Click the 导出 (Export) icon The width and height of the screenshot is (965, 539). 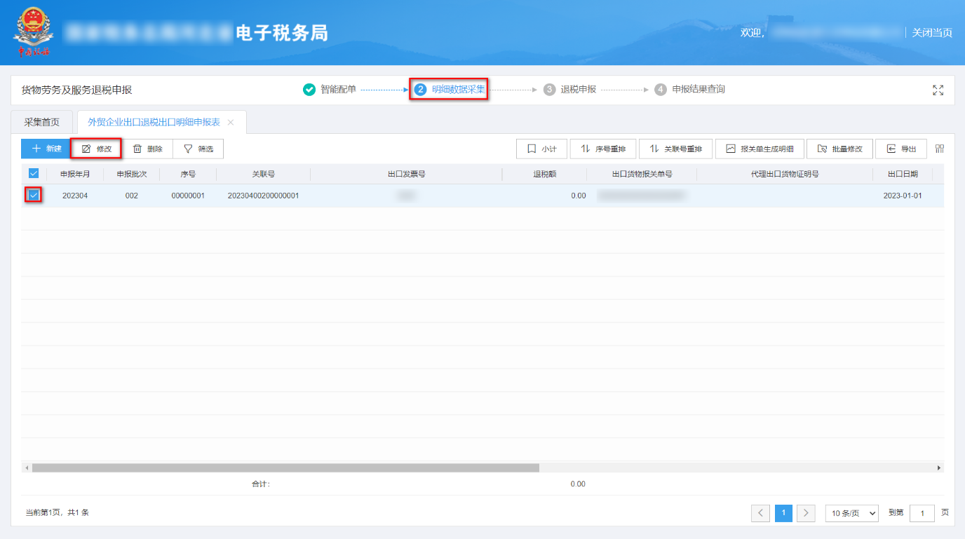coord(901,149)
